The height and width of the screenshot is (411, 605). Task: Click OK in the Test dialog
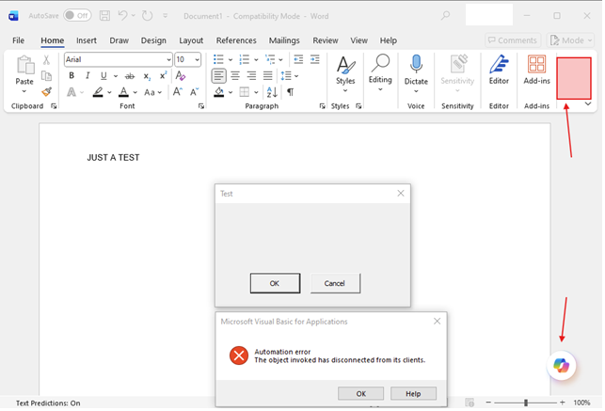click(275, 283)
